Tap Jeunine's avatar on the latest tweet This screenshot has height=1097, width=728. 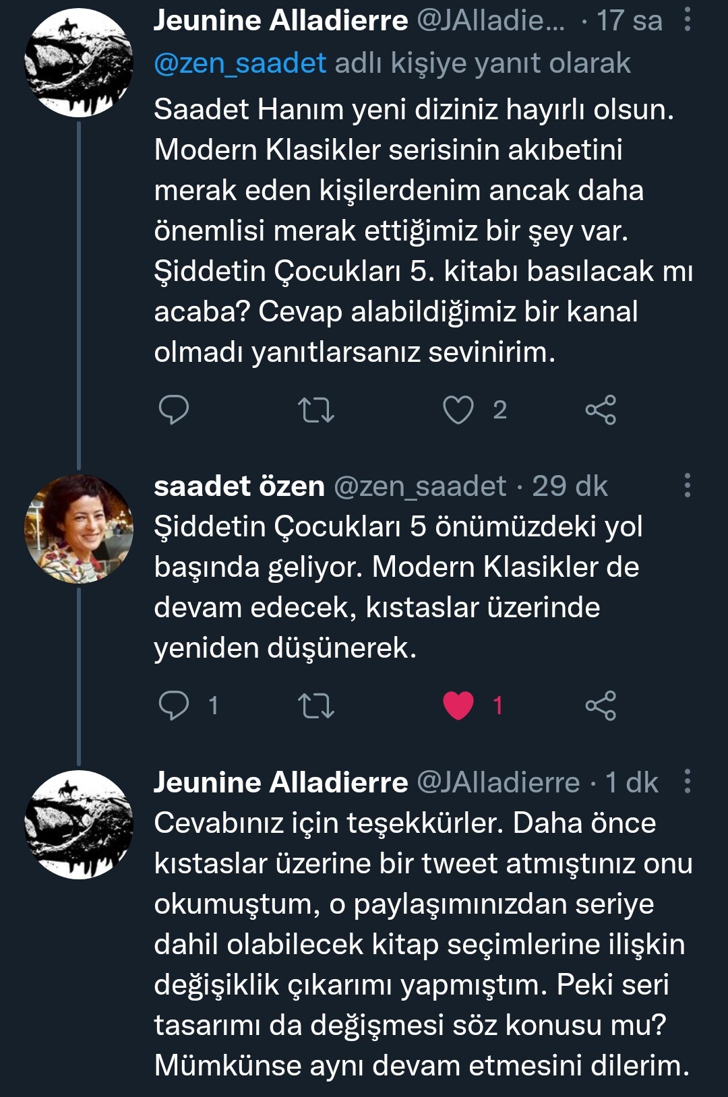click(x=79, y=825)
